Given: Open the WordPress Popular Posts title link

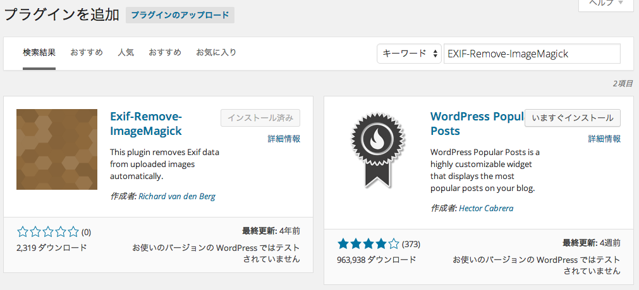Looking at the screenshot, I should coord(477,124).
